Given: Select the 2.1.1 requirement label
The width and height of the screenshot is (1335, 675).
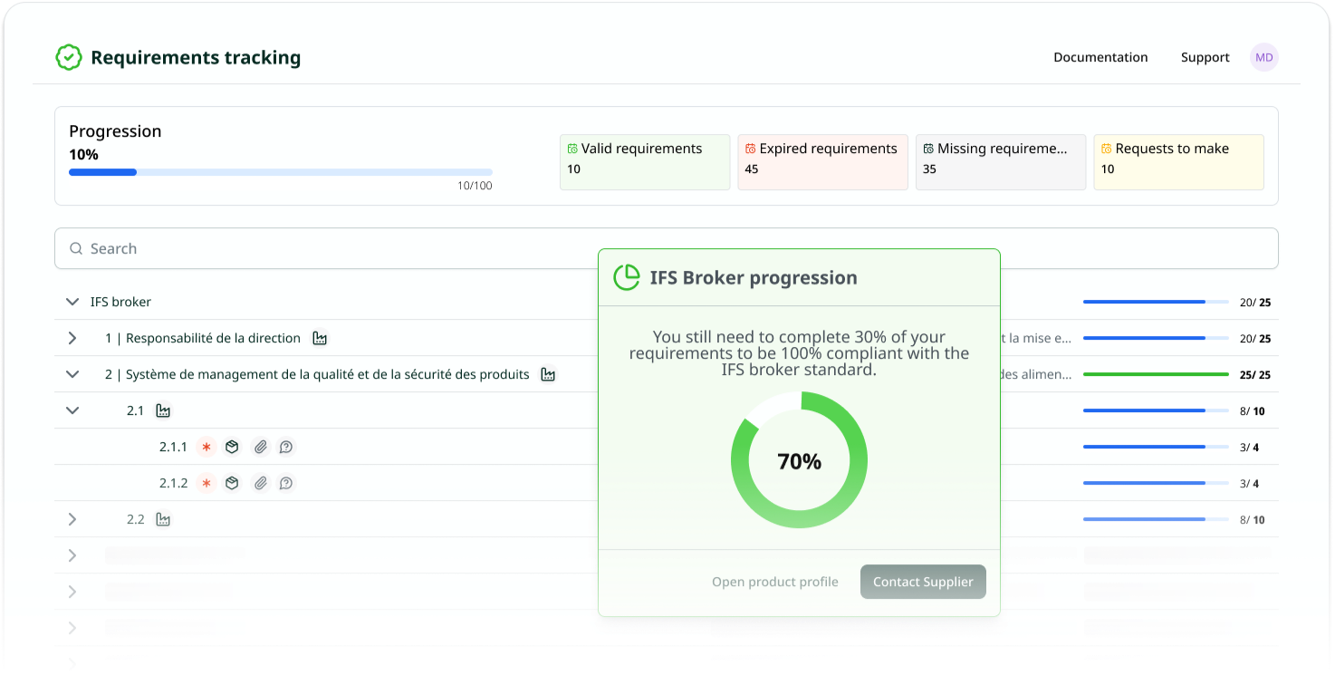Looking at the screenshot, I should [173, 447].
